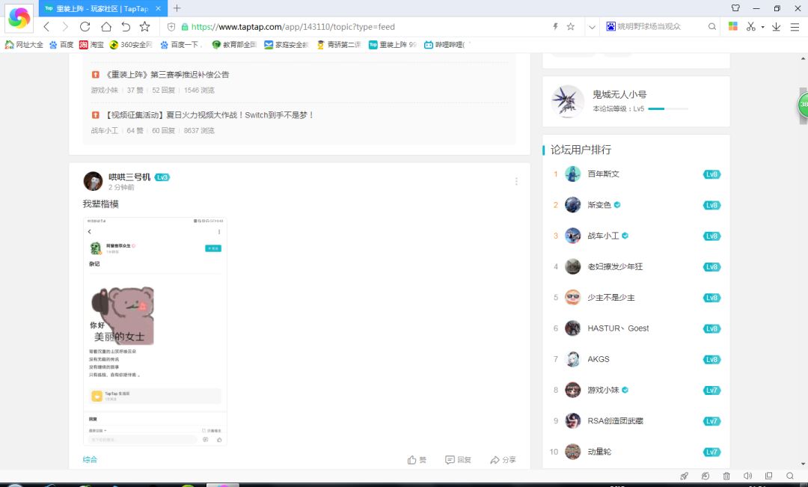Open the skin shirt icon in title bar
The image size is (808, 487).
click(735, 8)
